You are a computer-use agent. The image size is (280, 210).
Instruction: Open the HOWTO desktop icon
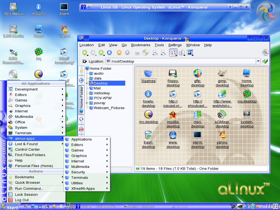coord(38,9)
